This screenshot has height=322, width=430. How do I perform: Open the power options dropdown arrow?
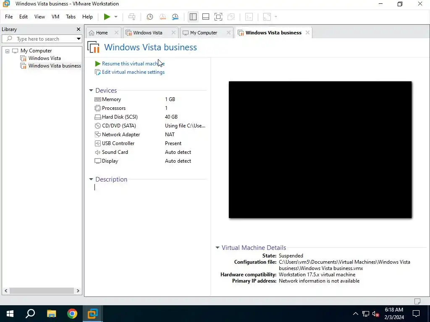point(116,17)
